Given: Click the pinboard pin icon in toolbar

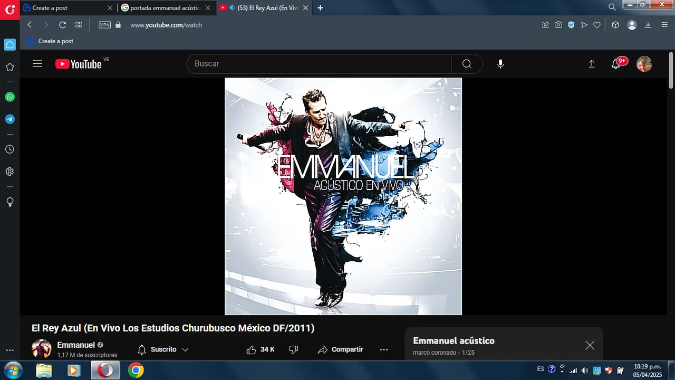Looking at the screenshot, I should pos(546,25).
